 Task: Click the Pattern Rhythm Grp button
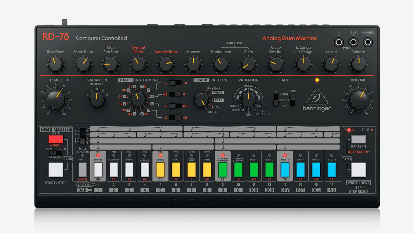point(359,140)
